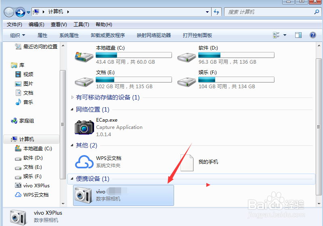
Task: Click the ECap.exe camera icon
Action: click(x=84, y=127)
